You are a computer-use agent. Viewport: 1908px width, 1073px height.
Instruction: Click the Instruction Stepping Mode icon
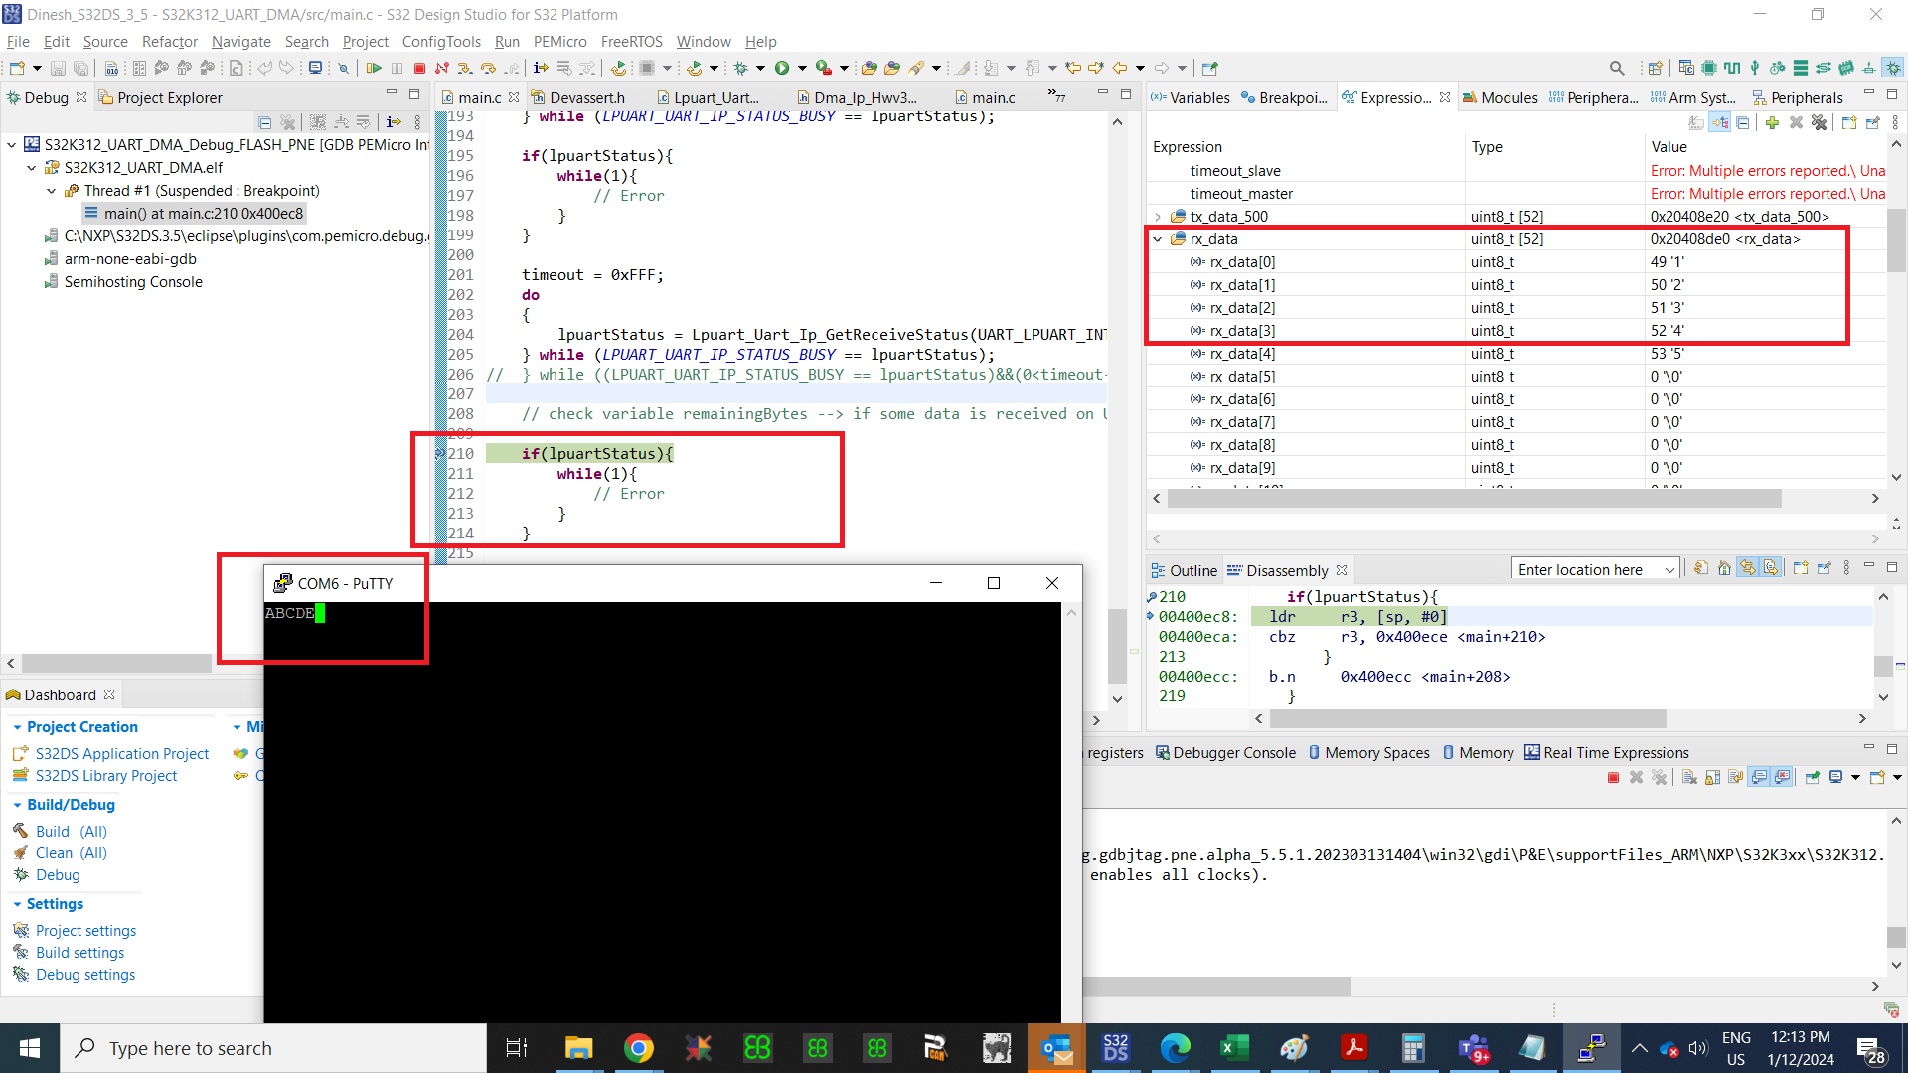click(541, 69)
